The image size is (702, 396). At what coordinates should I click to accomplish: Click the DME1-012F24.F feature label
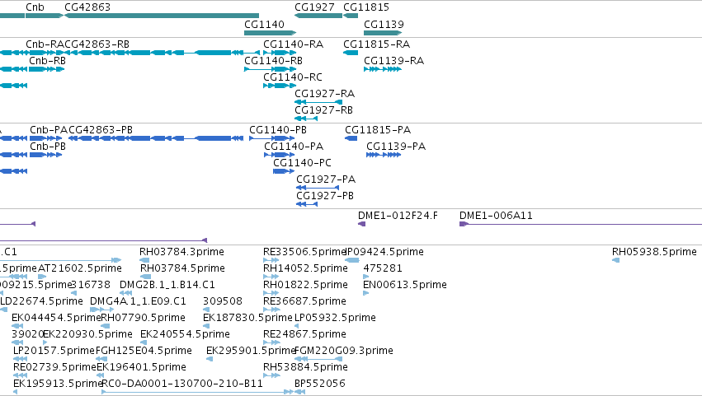398,216
